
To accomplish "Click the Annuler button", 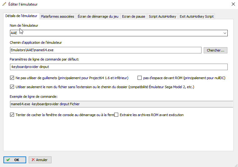I will point(40,160).
